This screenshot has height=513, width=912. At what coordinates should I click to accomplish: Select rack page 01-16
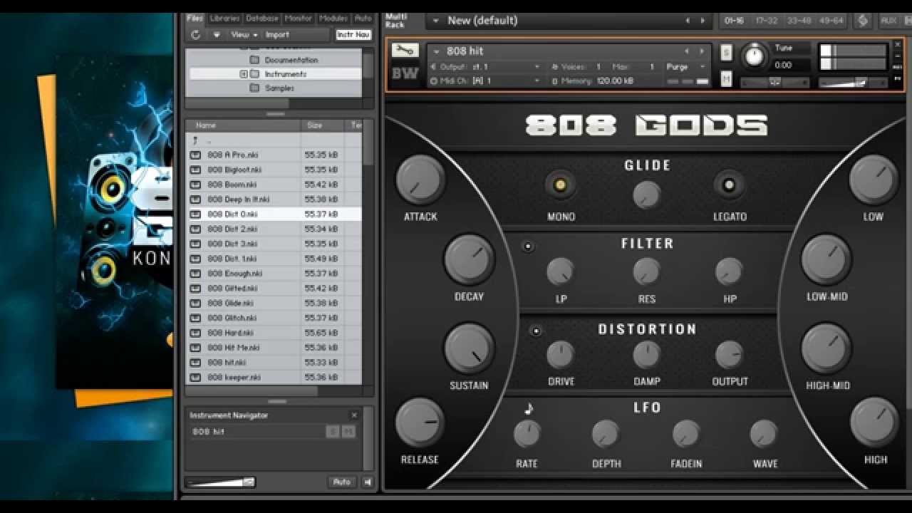pos(735,21)
